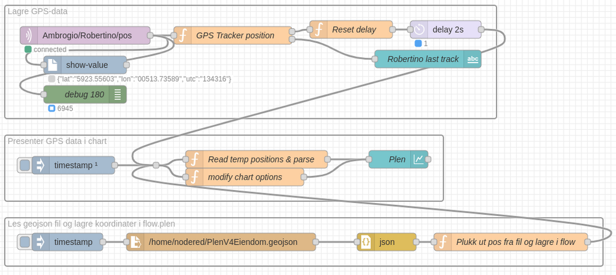Click the output port of Reset delay node

[392, 30]
